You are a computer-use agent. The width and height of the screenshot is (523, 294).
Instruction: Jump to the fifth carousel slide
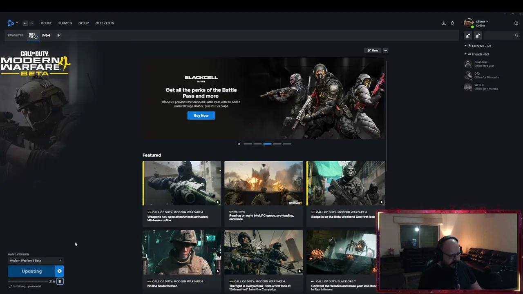click(287, 144)
